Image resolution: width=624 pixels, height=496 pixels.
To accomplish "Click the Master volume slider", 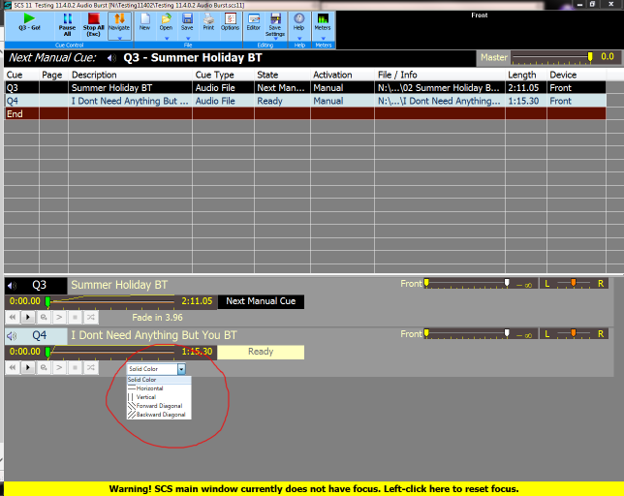I will pyautogui.click(x=552, y=57).
